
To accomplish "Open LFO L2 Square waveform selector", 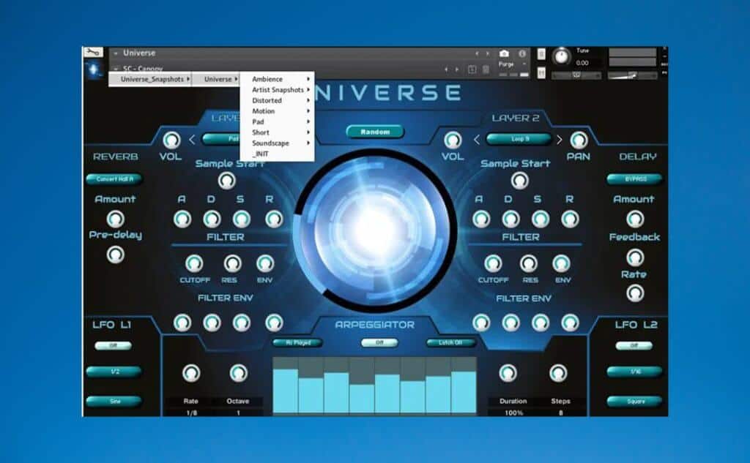I will tap(635, 402).
